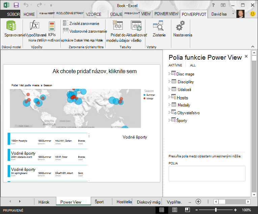This screenshot has width=258, height=214.
Task: Click the Vodné športy label beside cards
Action: [135, 137]
